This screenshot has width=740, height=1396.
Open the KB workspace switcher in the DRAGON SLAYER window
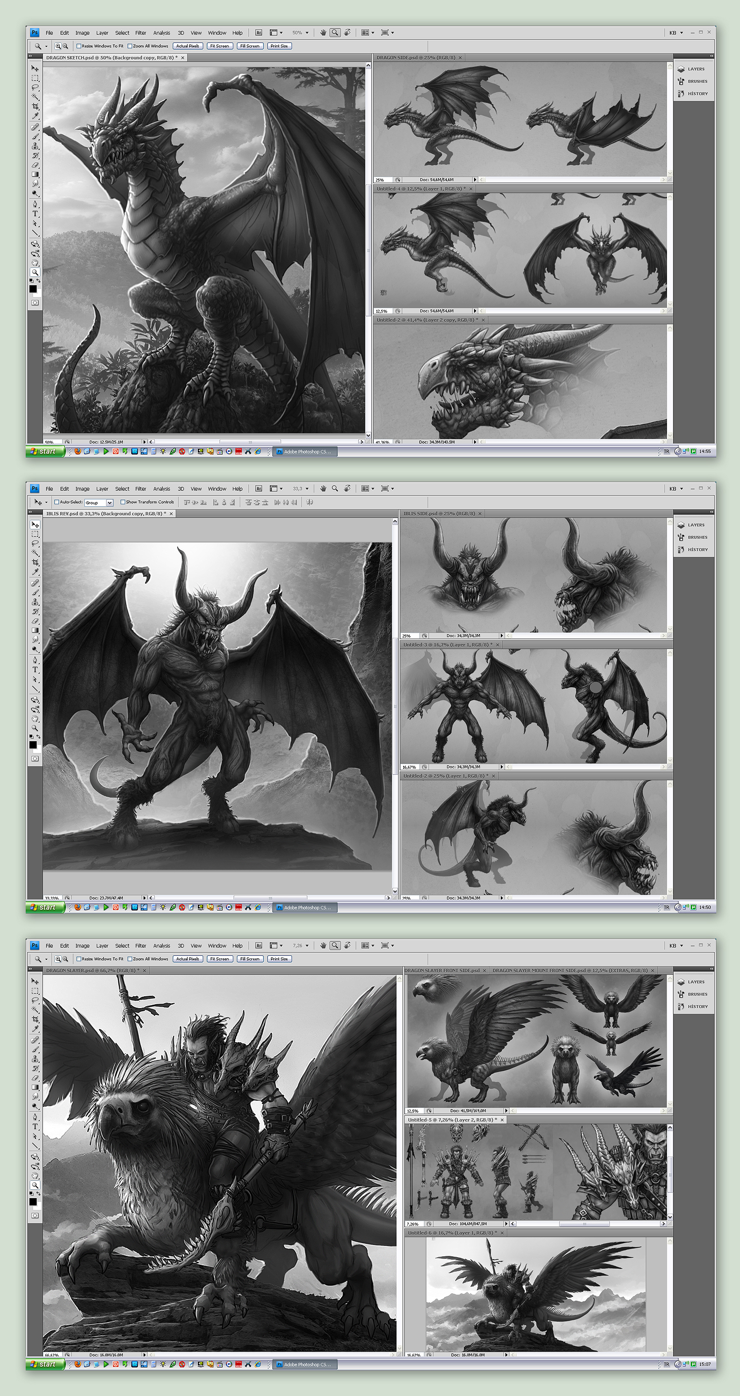675,945
